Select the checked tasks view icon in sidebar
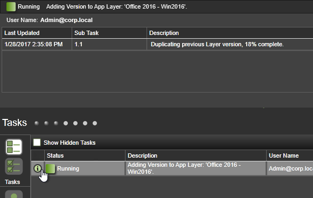Screen dimensions: 313x198 [14, 166]
